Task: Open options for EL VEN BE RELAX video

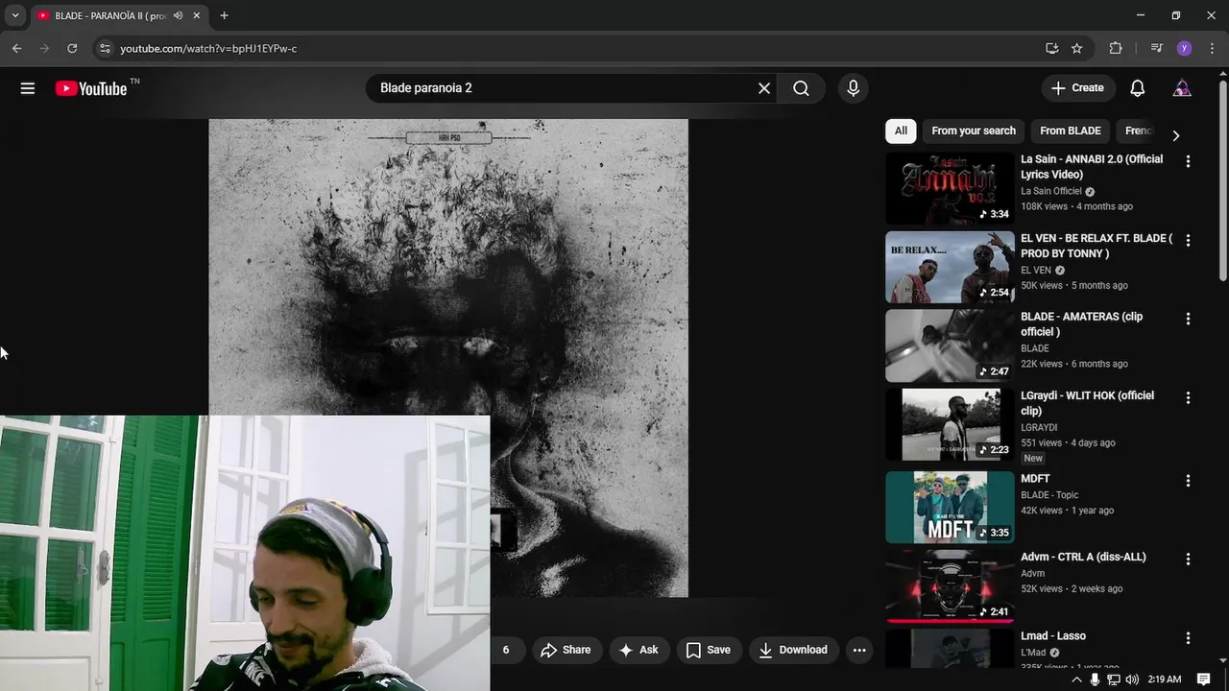Action: click(x=1188, y=240)
